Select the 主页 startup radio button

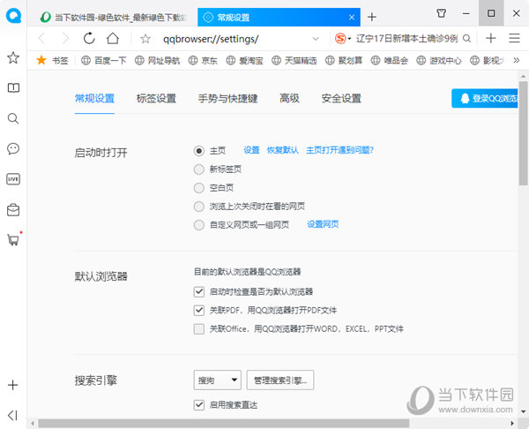pos(199,151)
